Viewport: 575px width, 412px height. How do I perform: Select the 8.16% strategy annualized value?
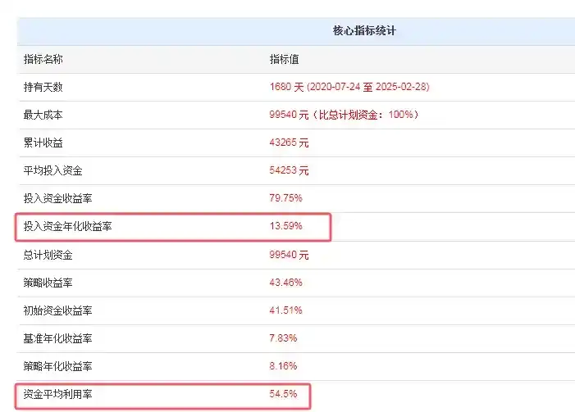tap(284, 366)
